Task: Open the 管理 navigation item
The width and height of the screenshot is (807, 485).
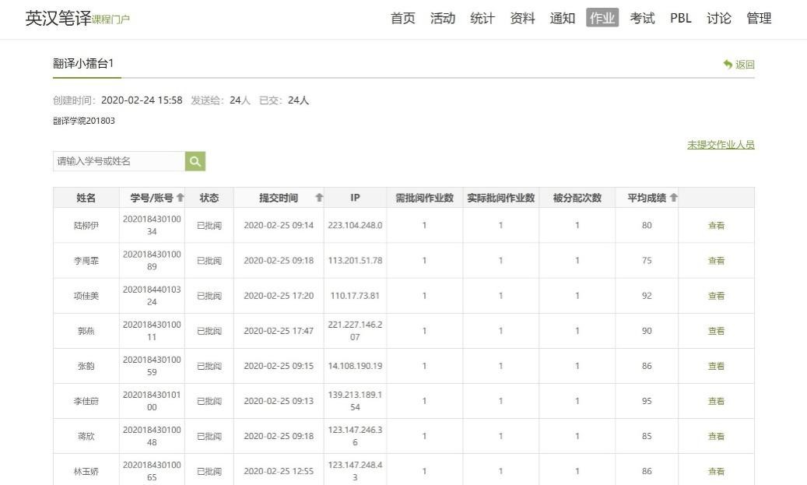Action: pyautogui.click(x=759, y=18)
